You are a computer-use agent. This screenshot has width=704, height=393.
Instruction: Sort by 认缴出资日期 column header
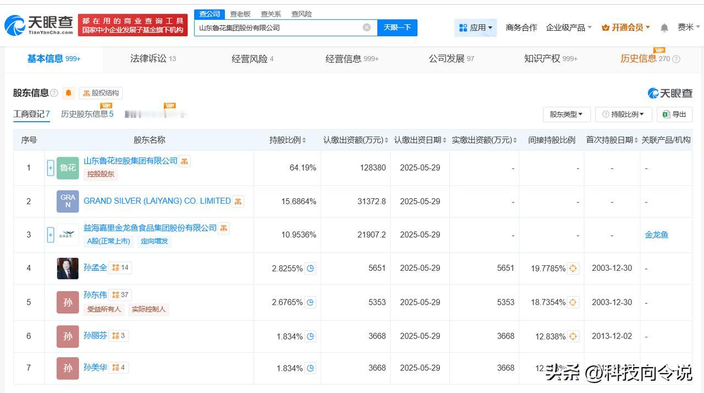coord(420,140)
